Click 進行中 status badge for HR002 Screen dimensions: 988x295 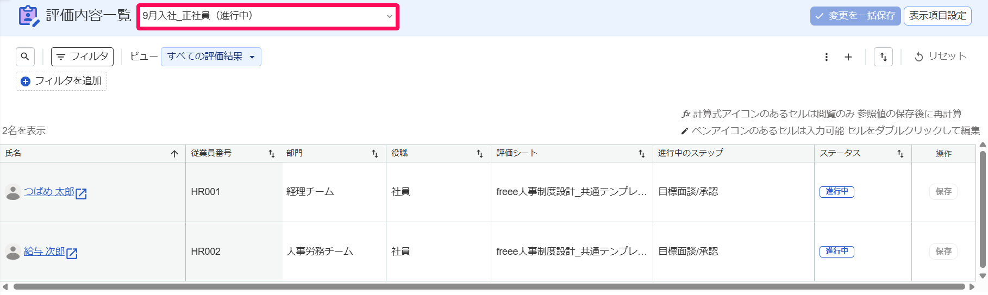point(837,252)
